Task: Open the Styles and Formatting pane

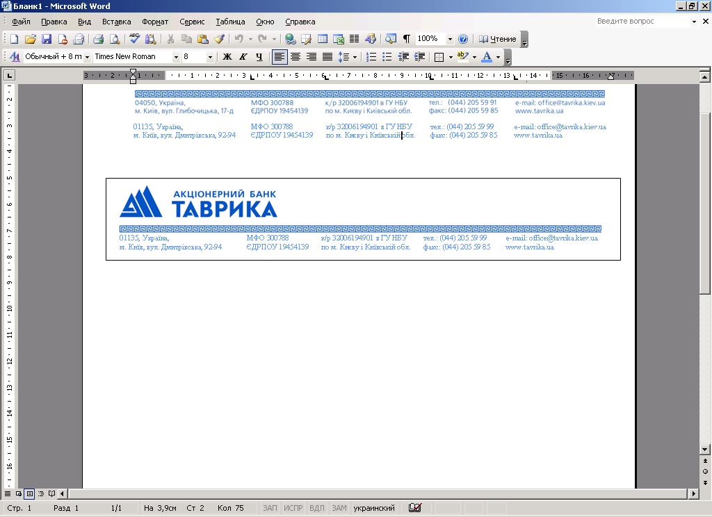Action: click(15, 57)
